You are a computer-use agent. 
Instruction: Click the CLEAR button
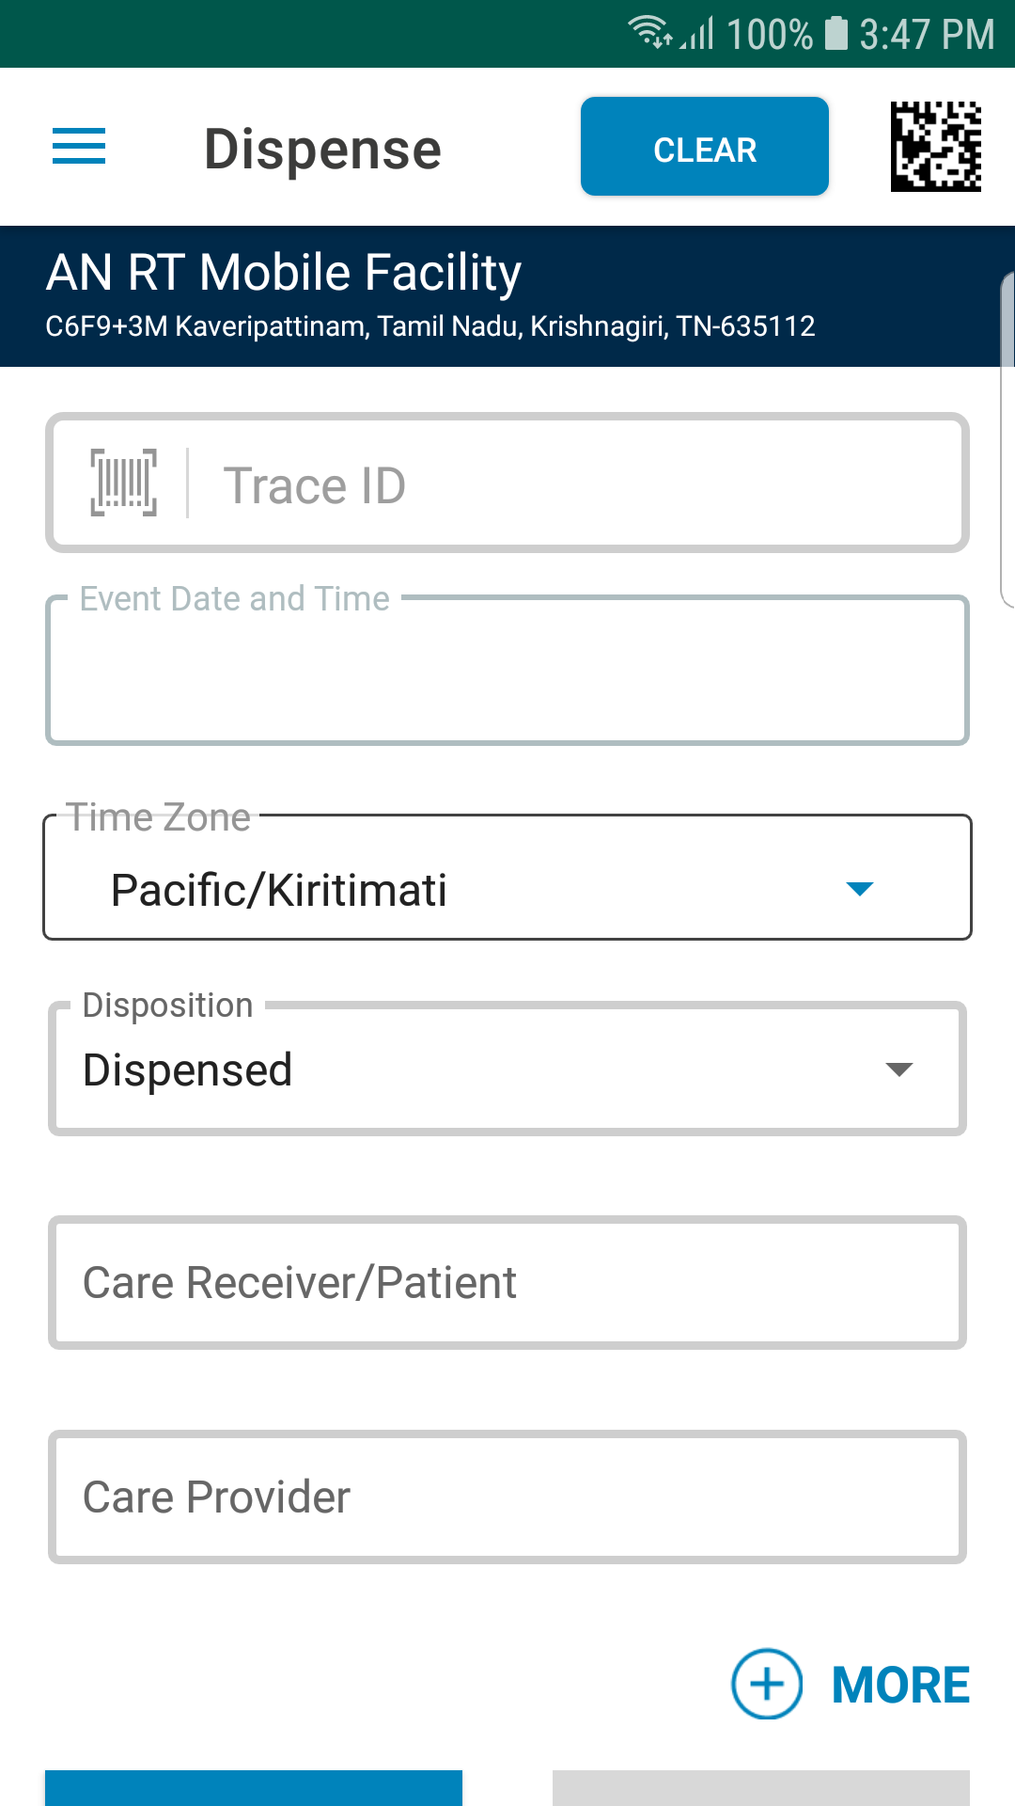(705, 147)
